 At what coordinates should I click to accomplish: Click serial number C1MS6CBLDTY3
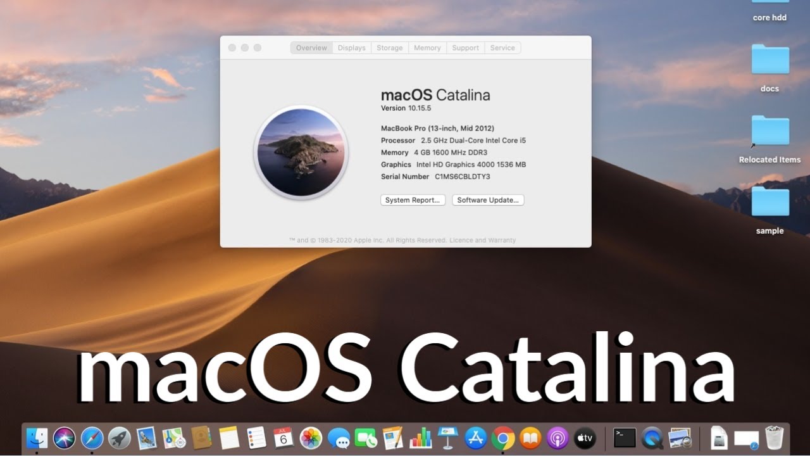coord(463,177)
